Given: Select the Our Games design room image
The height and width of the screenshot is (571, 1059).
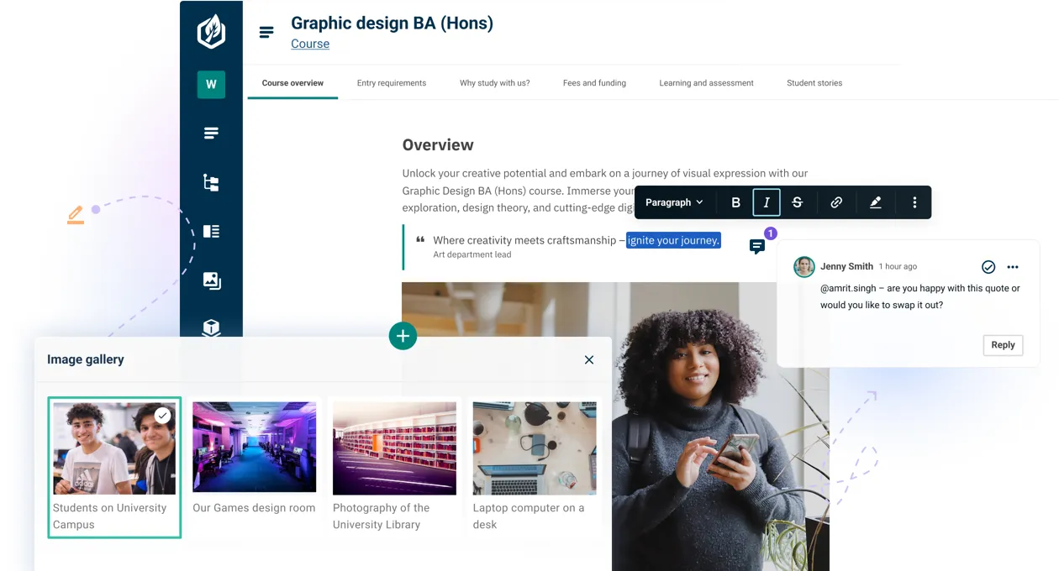Looking at the screenshot, I should (255, 447).
